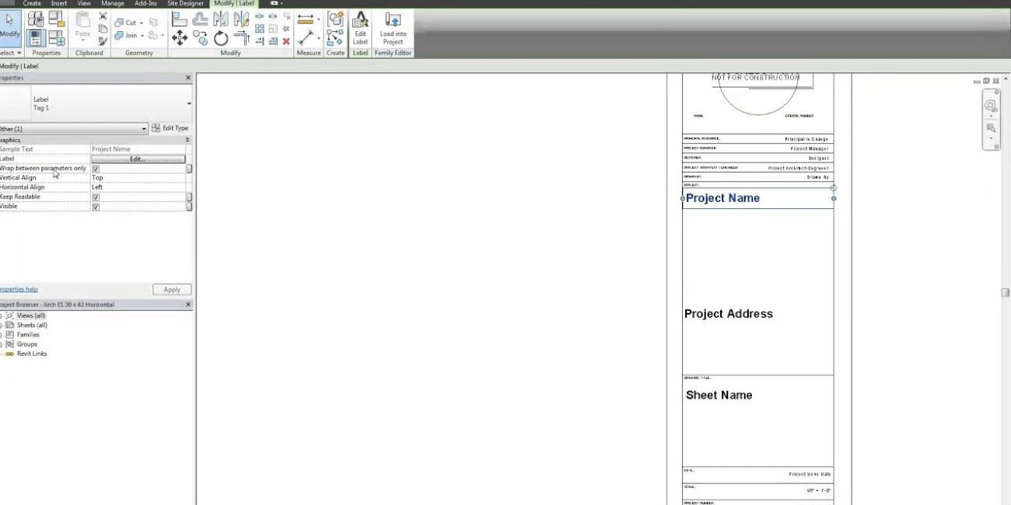Open the Properties help link
The width and height of the screenshot is (1011, 505).
pos(19,288)
